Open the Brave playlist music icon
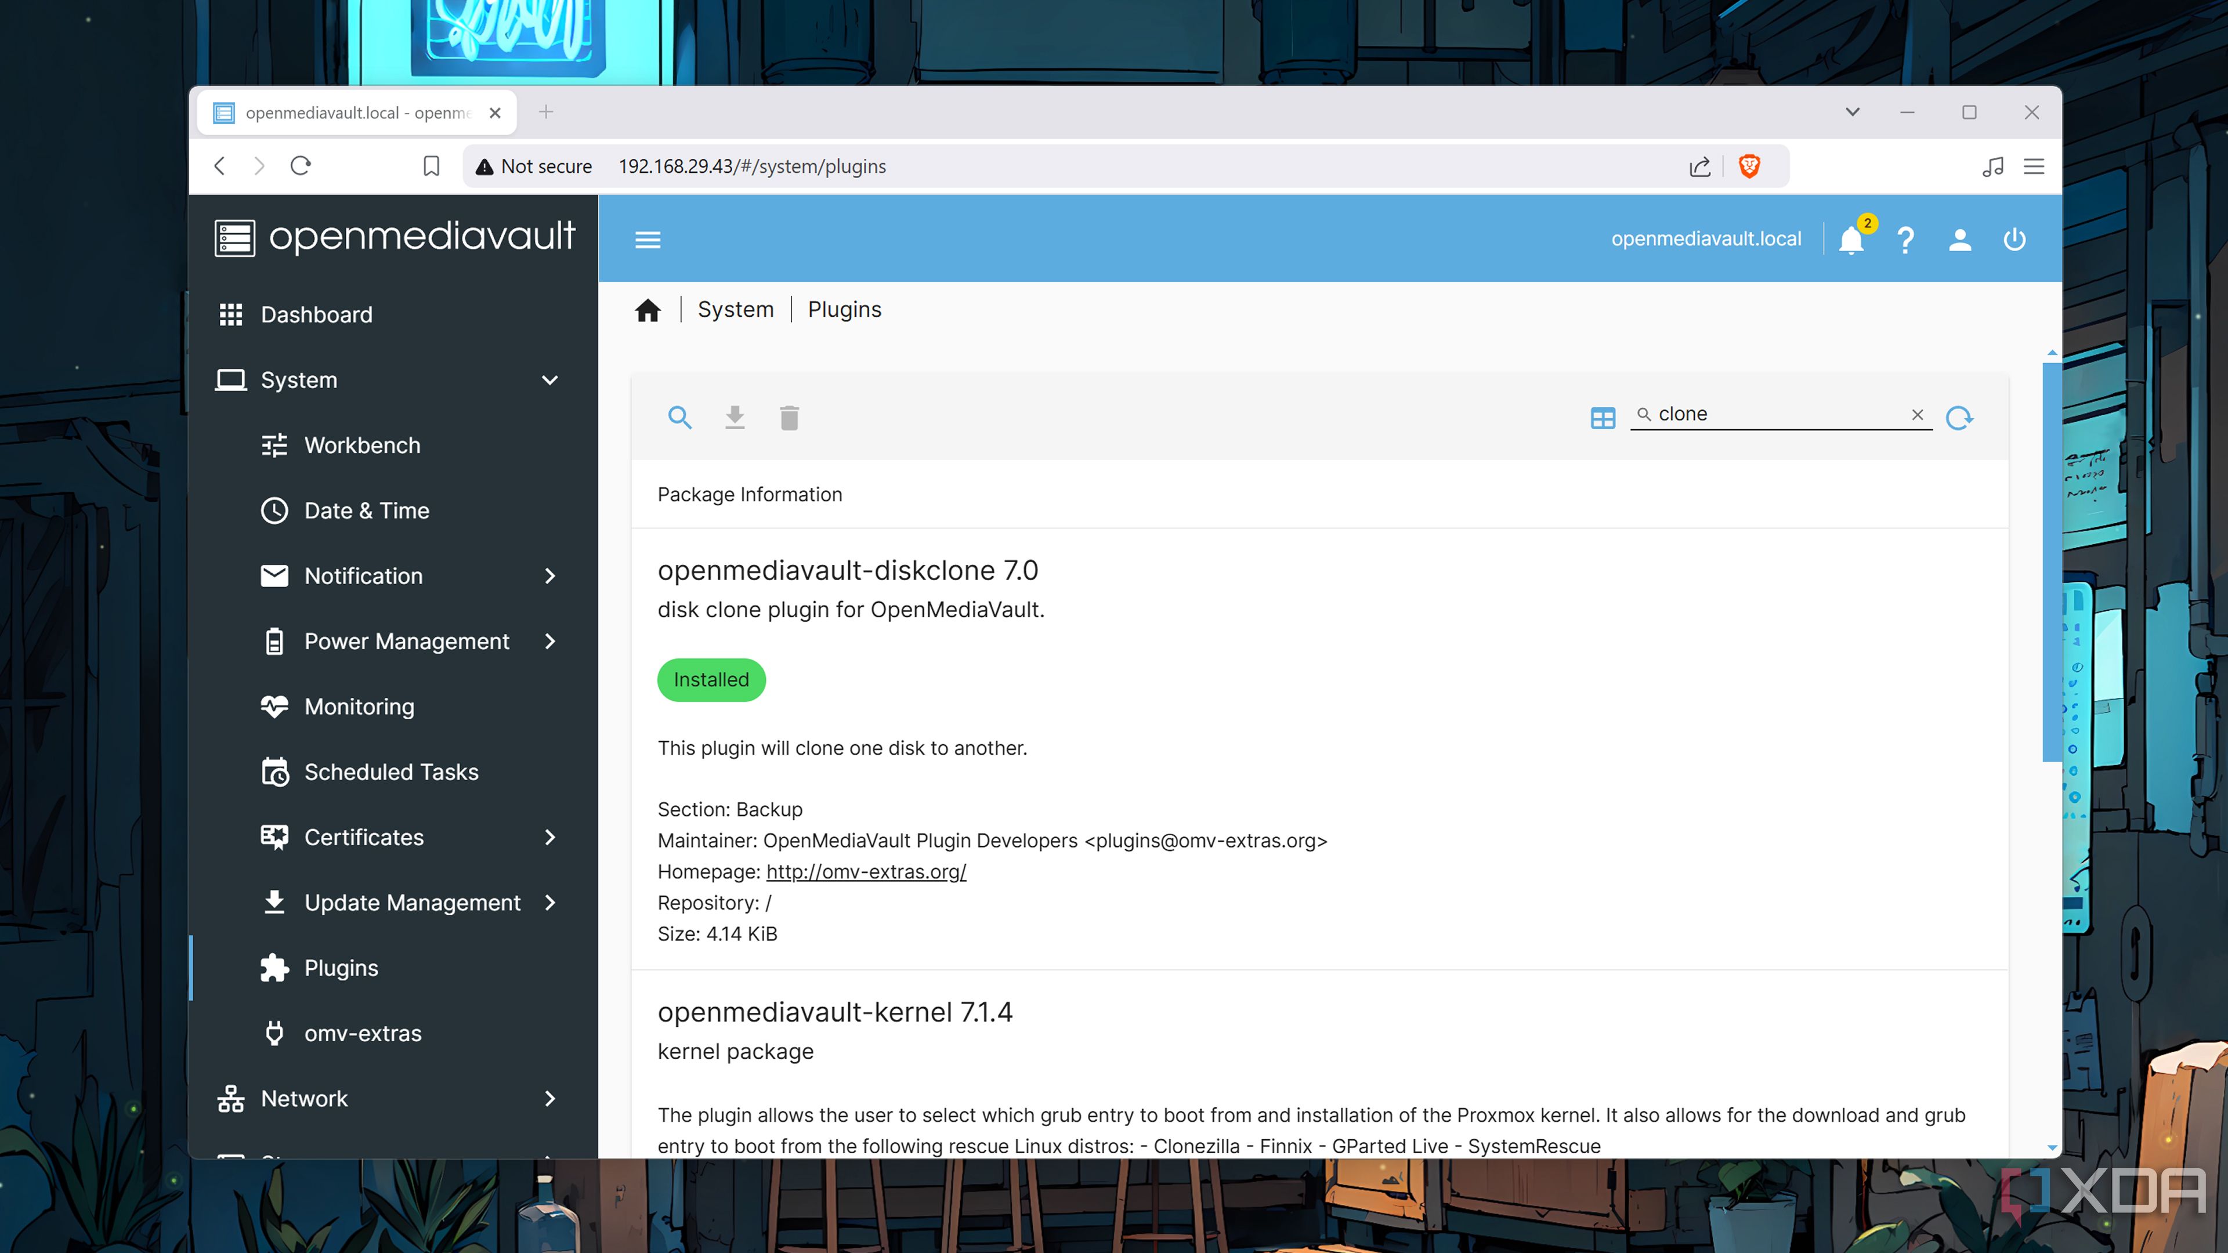 click(1993, 166)
